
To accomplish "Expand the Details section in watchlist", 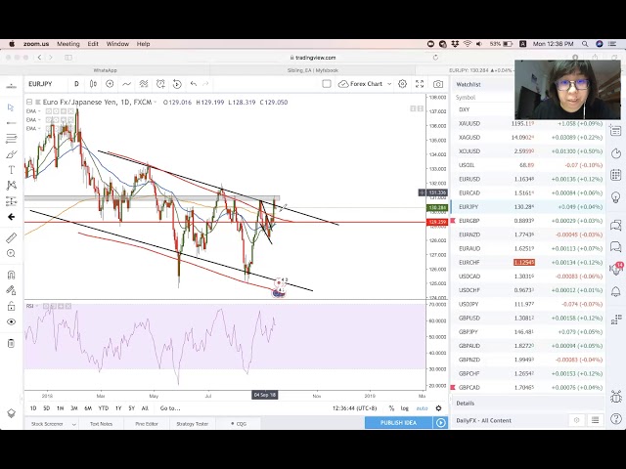I will click(x=466, y=403).
